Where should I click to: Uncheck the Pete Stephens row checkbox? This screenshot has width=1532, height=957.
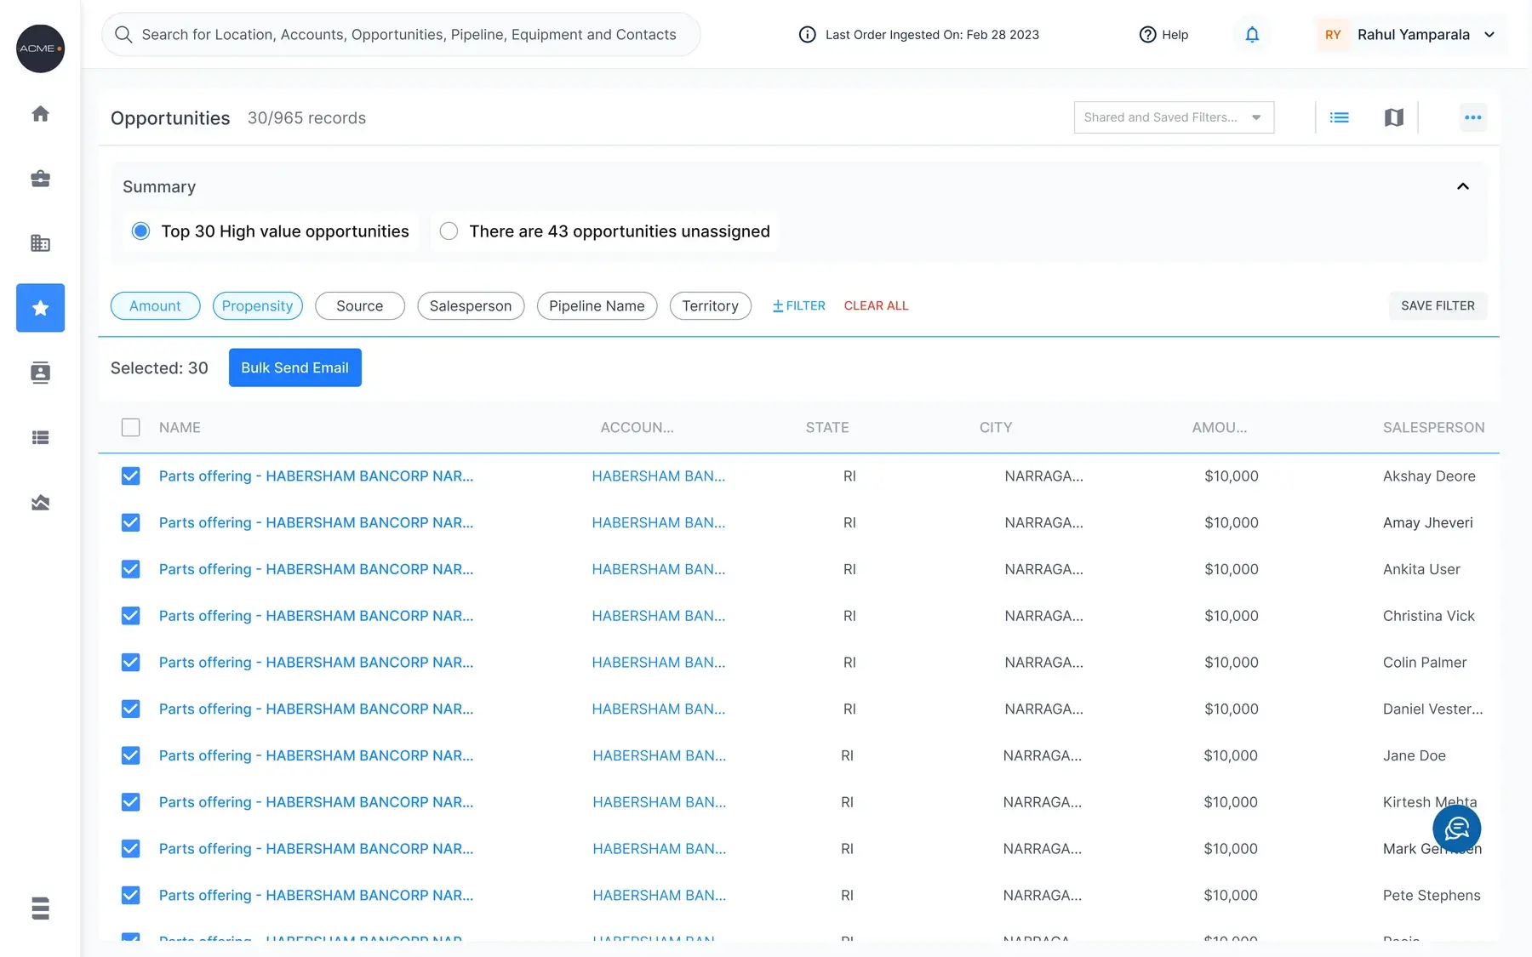[x=130, y=895]
